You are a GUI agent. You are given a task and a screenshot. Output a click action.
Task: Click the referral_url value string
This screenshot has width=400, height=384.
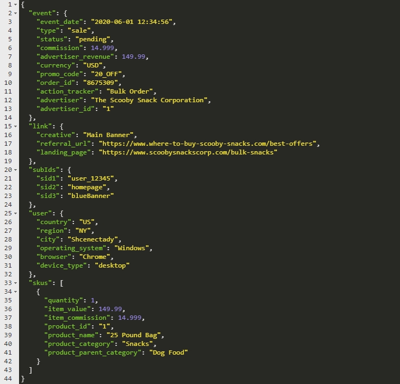(x=208, y=144)
